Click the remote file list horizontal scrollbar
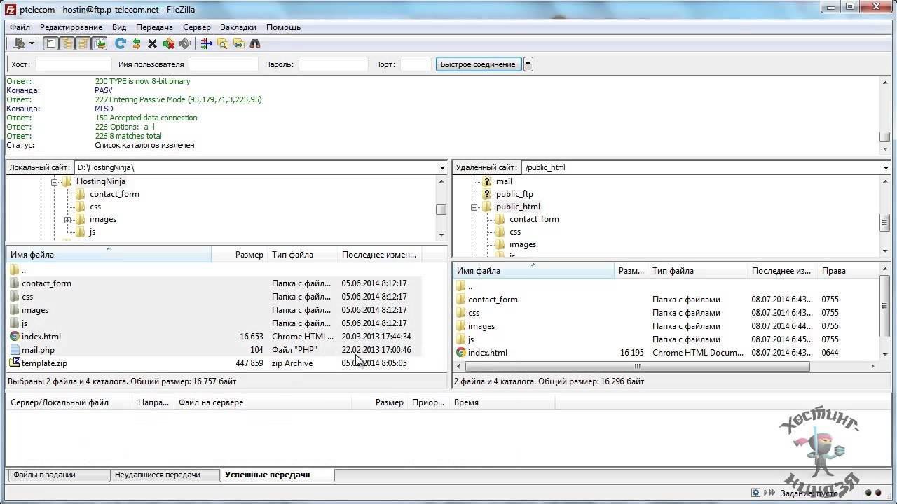The width and height of the screenshot is (897, 504). [636, 366]
